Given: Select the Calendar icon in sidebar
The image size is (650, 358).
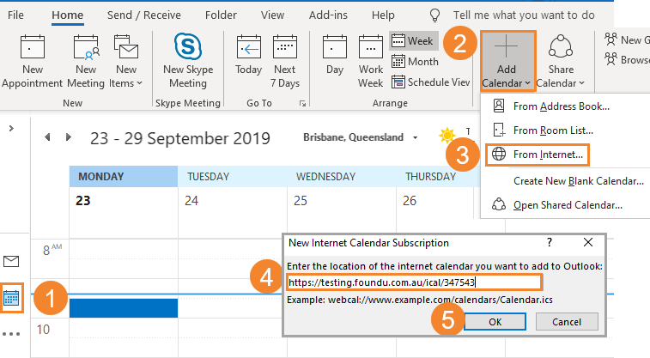Looking at the screenshot, I should click(12, 298).
